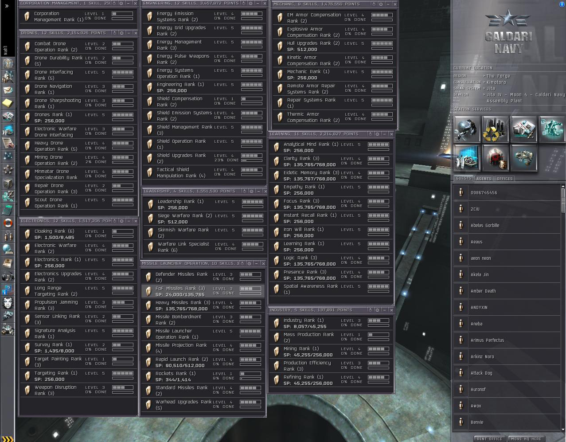566x442 pixels.
Task: Open the Help lifebuoy icon
Action: tap(8, 223)
